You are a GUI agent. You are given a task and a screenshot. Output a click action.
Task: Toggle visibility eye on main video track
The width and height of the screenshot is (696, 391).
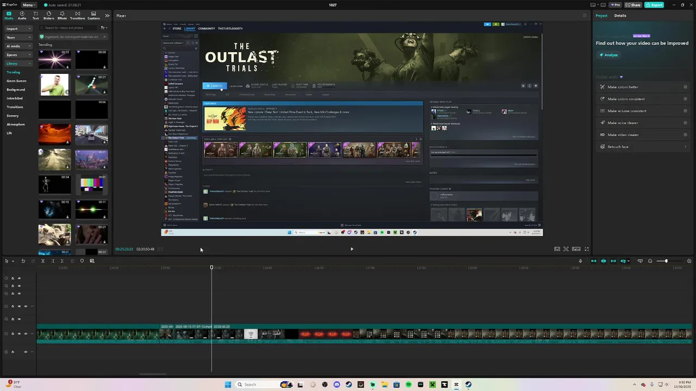tap(19, 334)
